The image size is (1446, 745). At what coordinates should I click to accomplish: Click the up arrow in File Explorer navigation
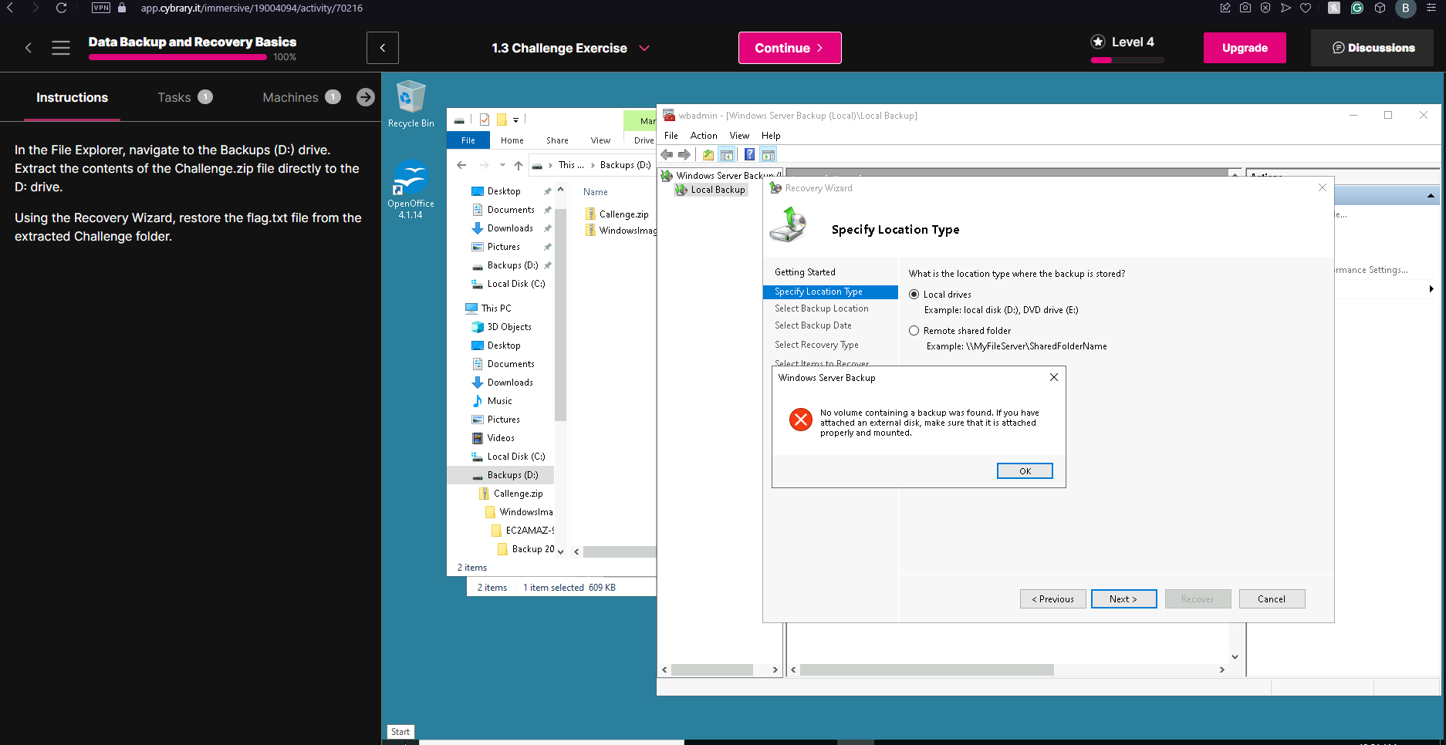[x=519, y=165]
